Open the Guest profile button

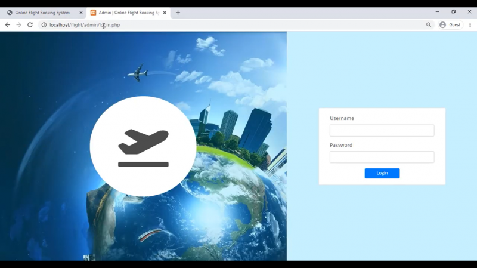pos(450,25)
